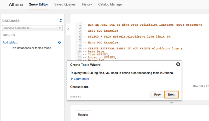Refresh the database list icon
Image resolution: width=209 pixels, height=121 pixels.
click(x=61, y=20)
